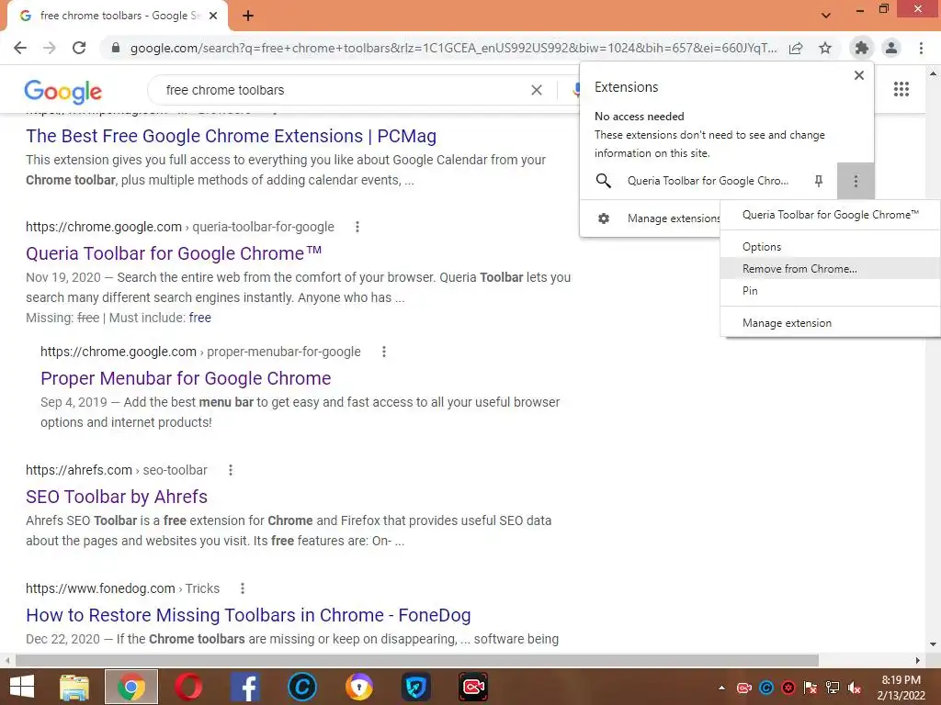
Task: Open options dots beside queria-toolbar-for-google URL
Action: [357, 227]
